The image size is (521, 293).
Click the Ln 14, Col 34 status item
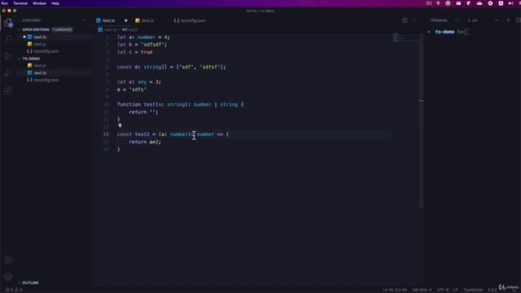[x=394, y=290]
